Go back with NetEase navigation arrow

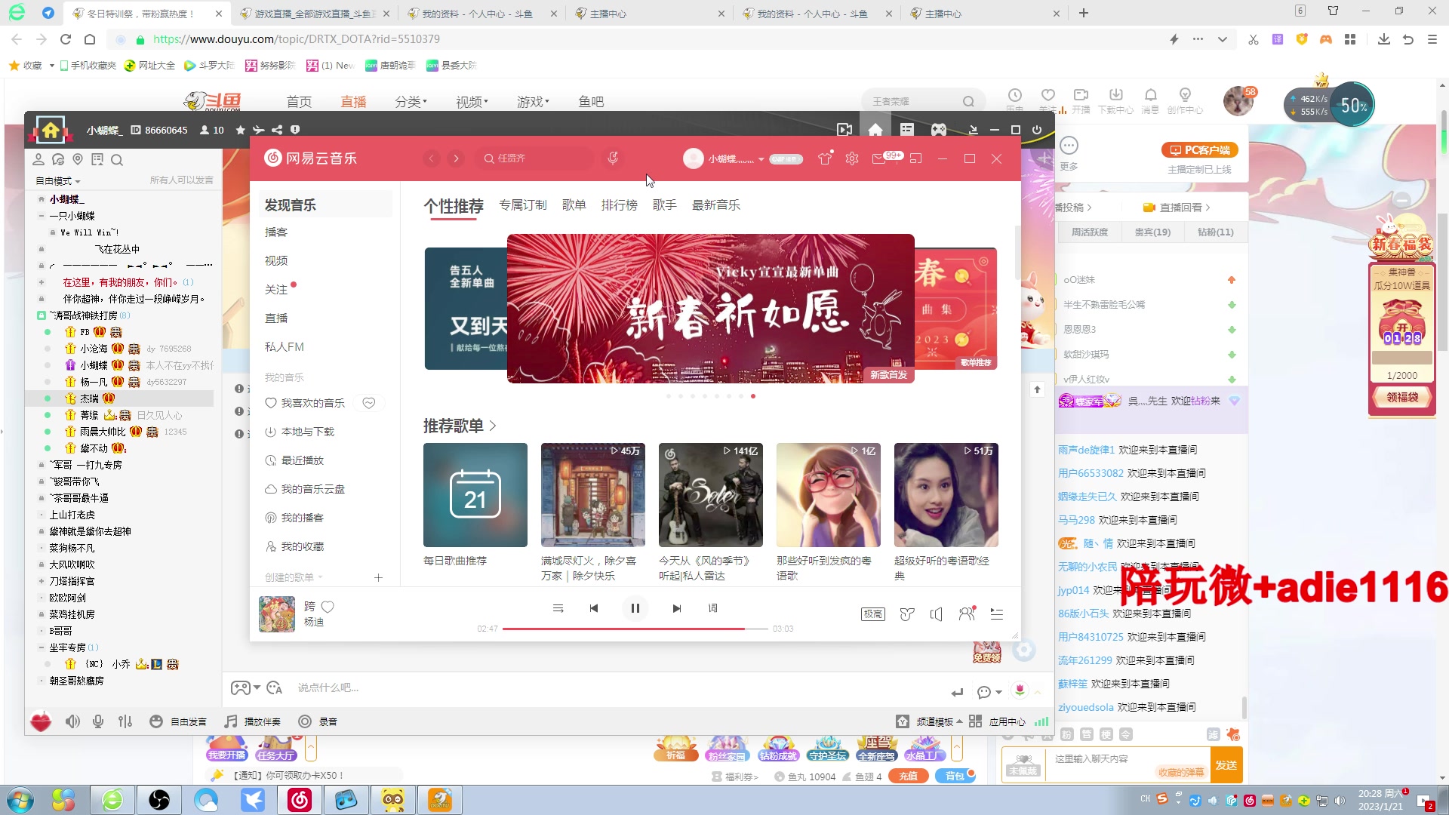pos(432,158)
